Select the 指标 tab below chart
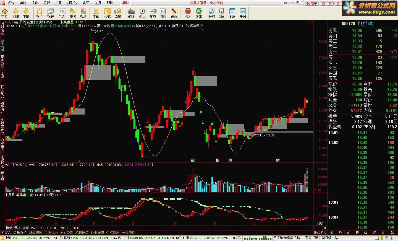 9,228
